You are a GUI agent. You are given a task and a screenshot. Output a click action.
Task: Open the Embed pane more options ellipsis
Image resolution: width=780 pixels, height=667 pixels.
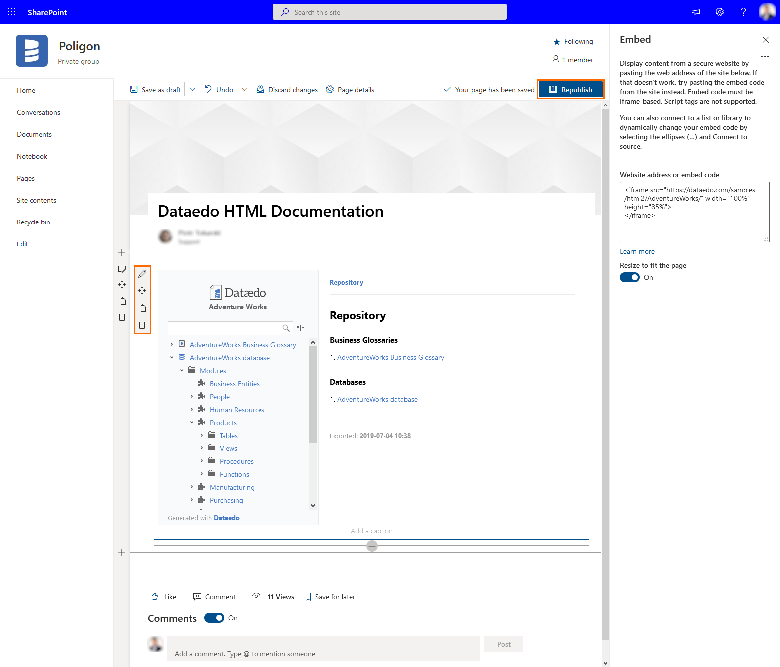click(765, 57)
